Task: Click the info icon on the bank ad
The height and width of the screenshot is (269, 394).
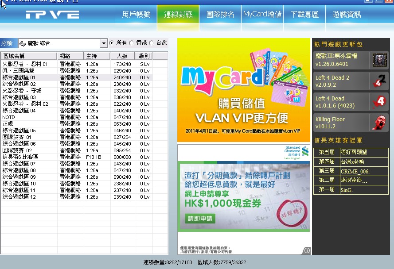Action: 307,251
